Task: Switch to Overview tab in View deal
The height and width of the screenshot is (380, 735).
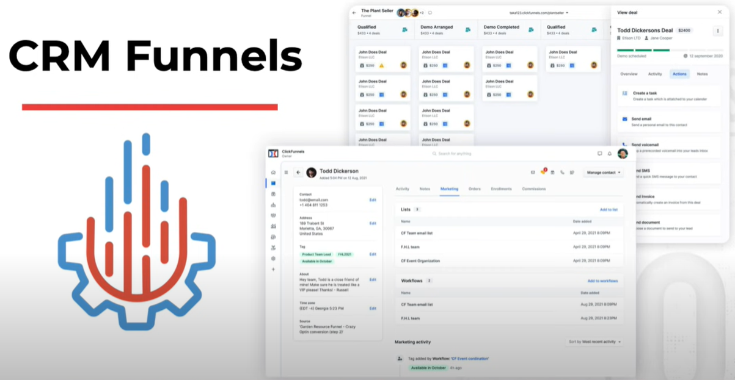Action: (629, 74)
